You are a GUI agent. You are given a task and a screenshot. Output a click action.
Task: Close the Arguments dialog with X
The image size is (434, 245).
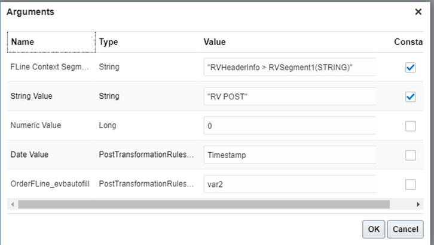click(418, 11)
